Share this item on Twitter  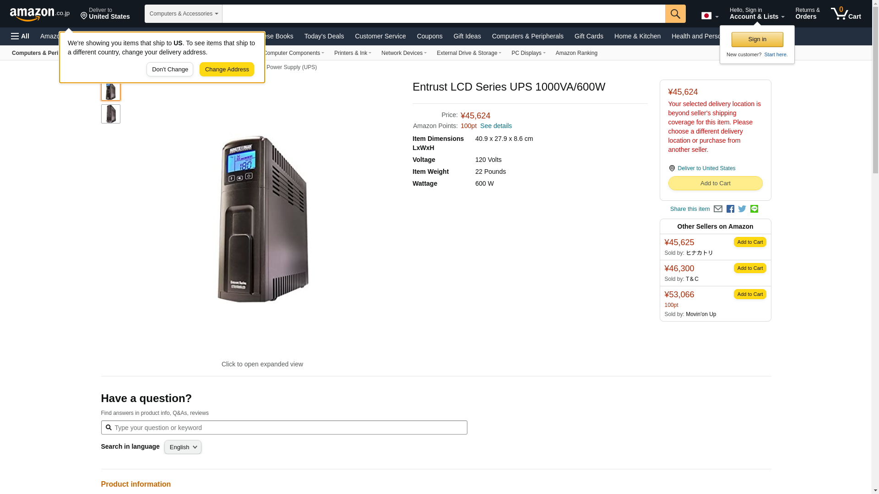[742, 209]
